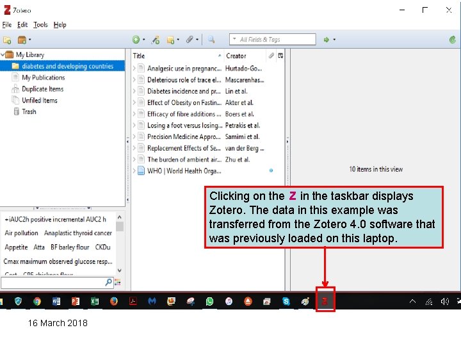Click tag selector scrollbar up arrow
The height and width of the screenshot is (346, 461).
[120, 217]
